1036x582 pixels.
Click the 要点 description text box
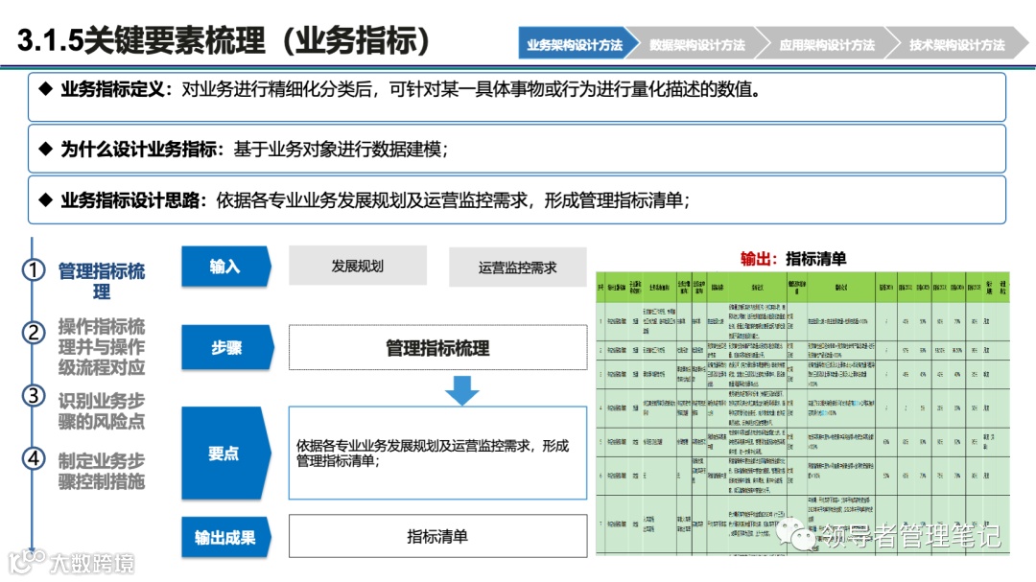(x=437, y=454)
